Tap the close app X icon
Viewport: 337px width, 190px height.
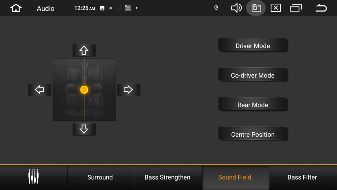(x=276, y=8)
